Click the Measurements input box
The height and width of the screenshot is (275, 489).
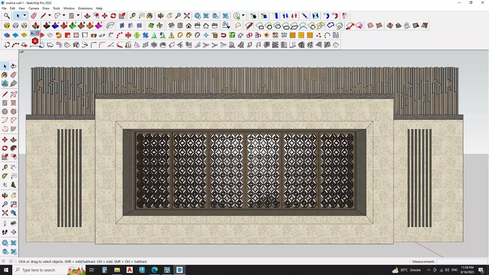[462, 262]
